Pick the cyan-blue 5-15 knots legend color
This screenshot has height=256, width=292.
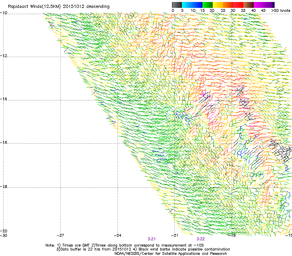[192, 5]
